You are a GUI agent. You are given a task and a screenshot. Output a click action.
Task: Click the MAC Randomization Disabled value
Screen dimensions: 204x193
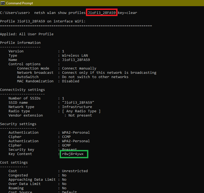point(70,81)
